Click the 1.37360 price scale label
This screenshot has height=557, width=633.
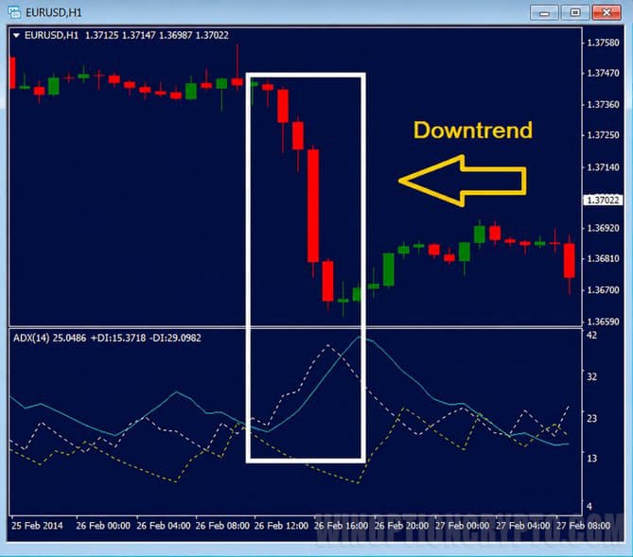(x=603, y=105)
